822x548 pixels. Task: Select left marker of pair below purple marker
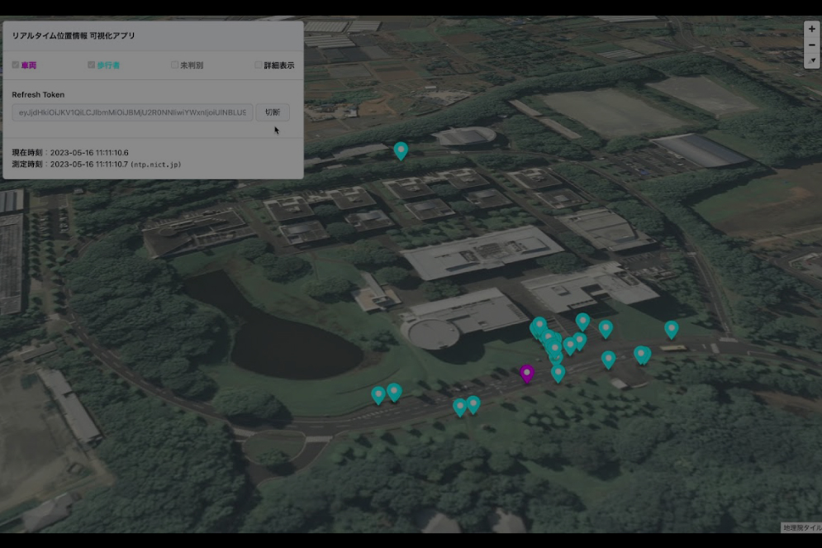[460, 407]
